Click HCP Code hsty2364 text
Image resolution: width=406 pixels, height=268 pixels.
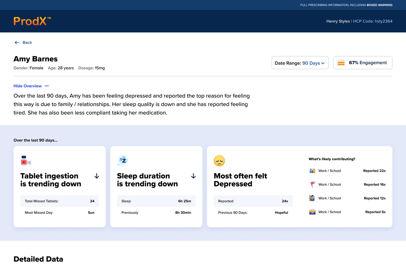(x=373, y=21)
